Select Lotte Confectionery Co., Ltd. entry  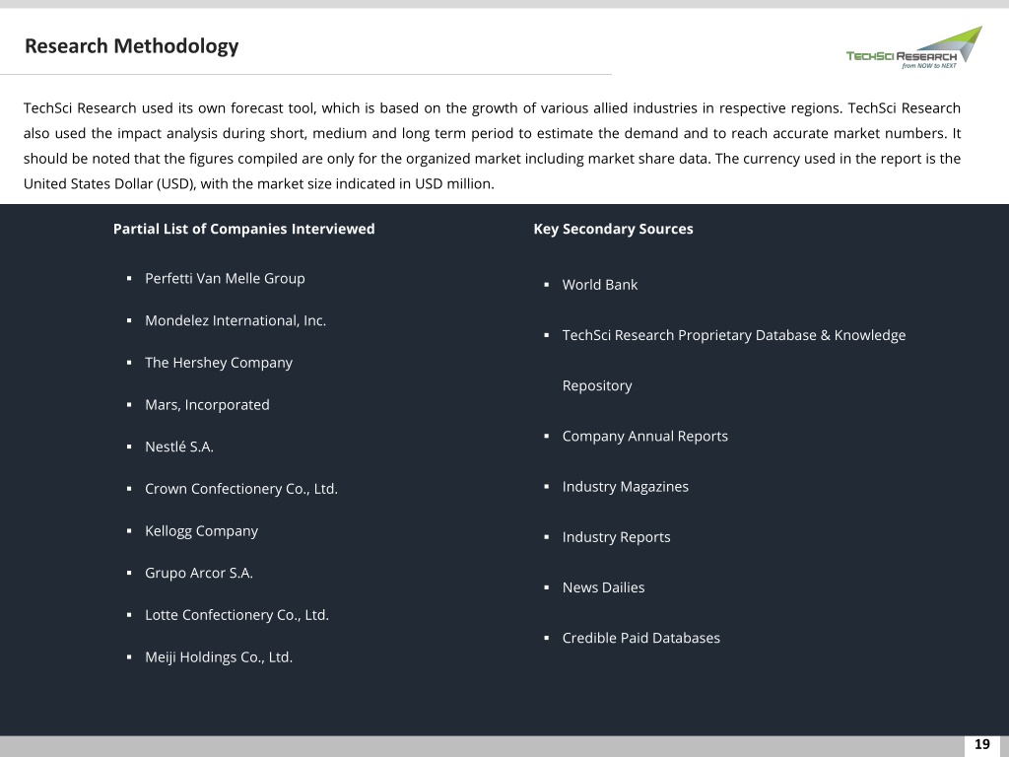tap(236, 615)
